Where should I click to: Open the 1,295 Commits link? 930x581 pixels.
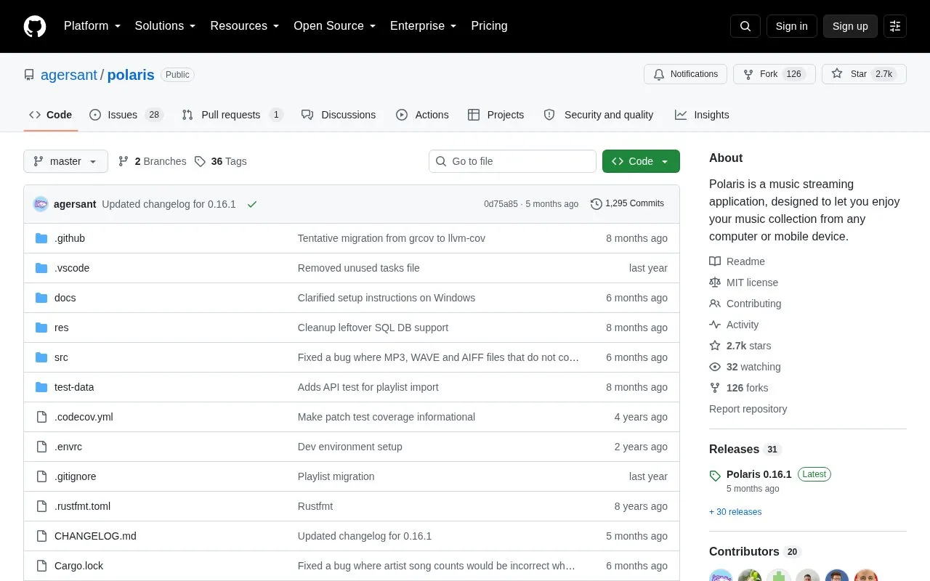(x=628, y=204)
